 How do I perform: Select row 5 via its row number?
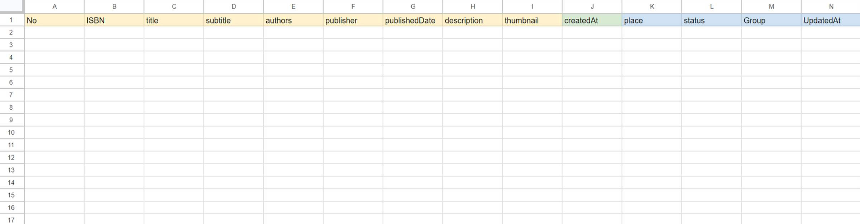(12, 70)
